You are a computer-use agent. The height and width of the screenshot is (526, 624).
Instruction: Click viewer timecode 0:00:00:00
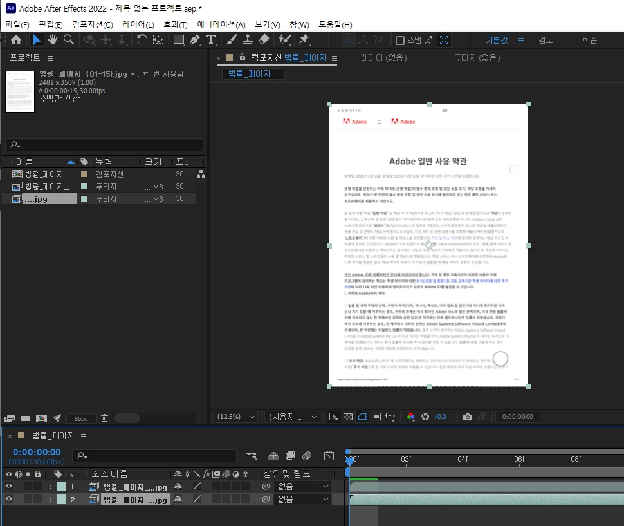tap(517, 417)
